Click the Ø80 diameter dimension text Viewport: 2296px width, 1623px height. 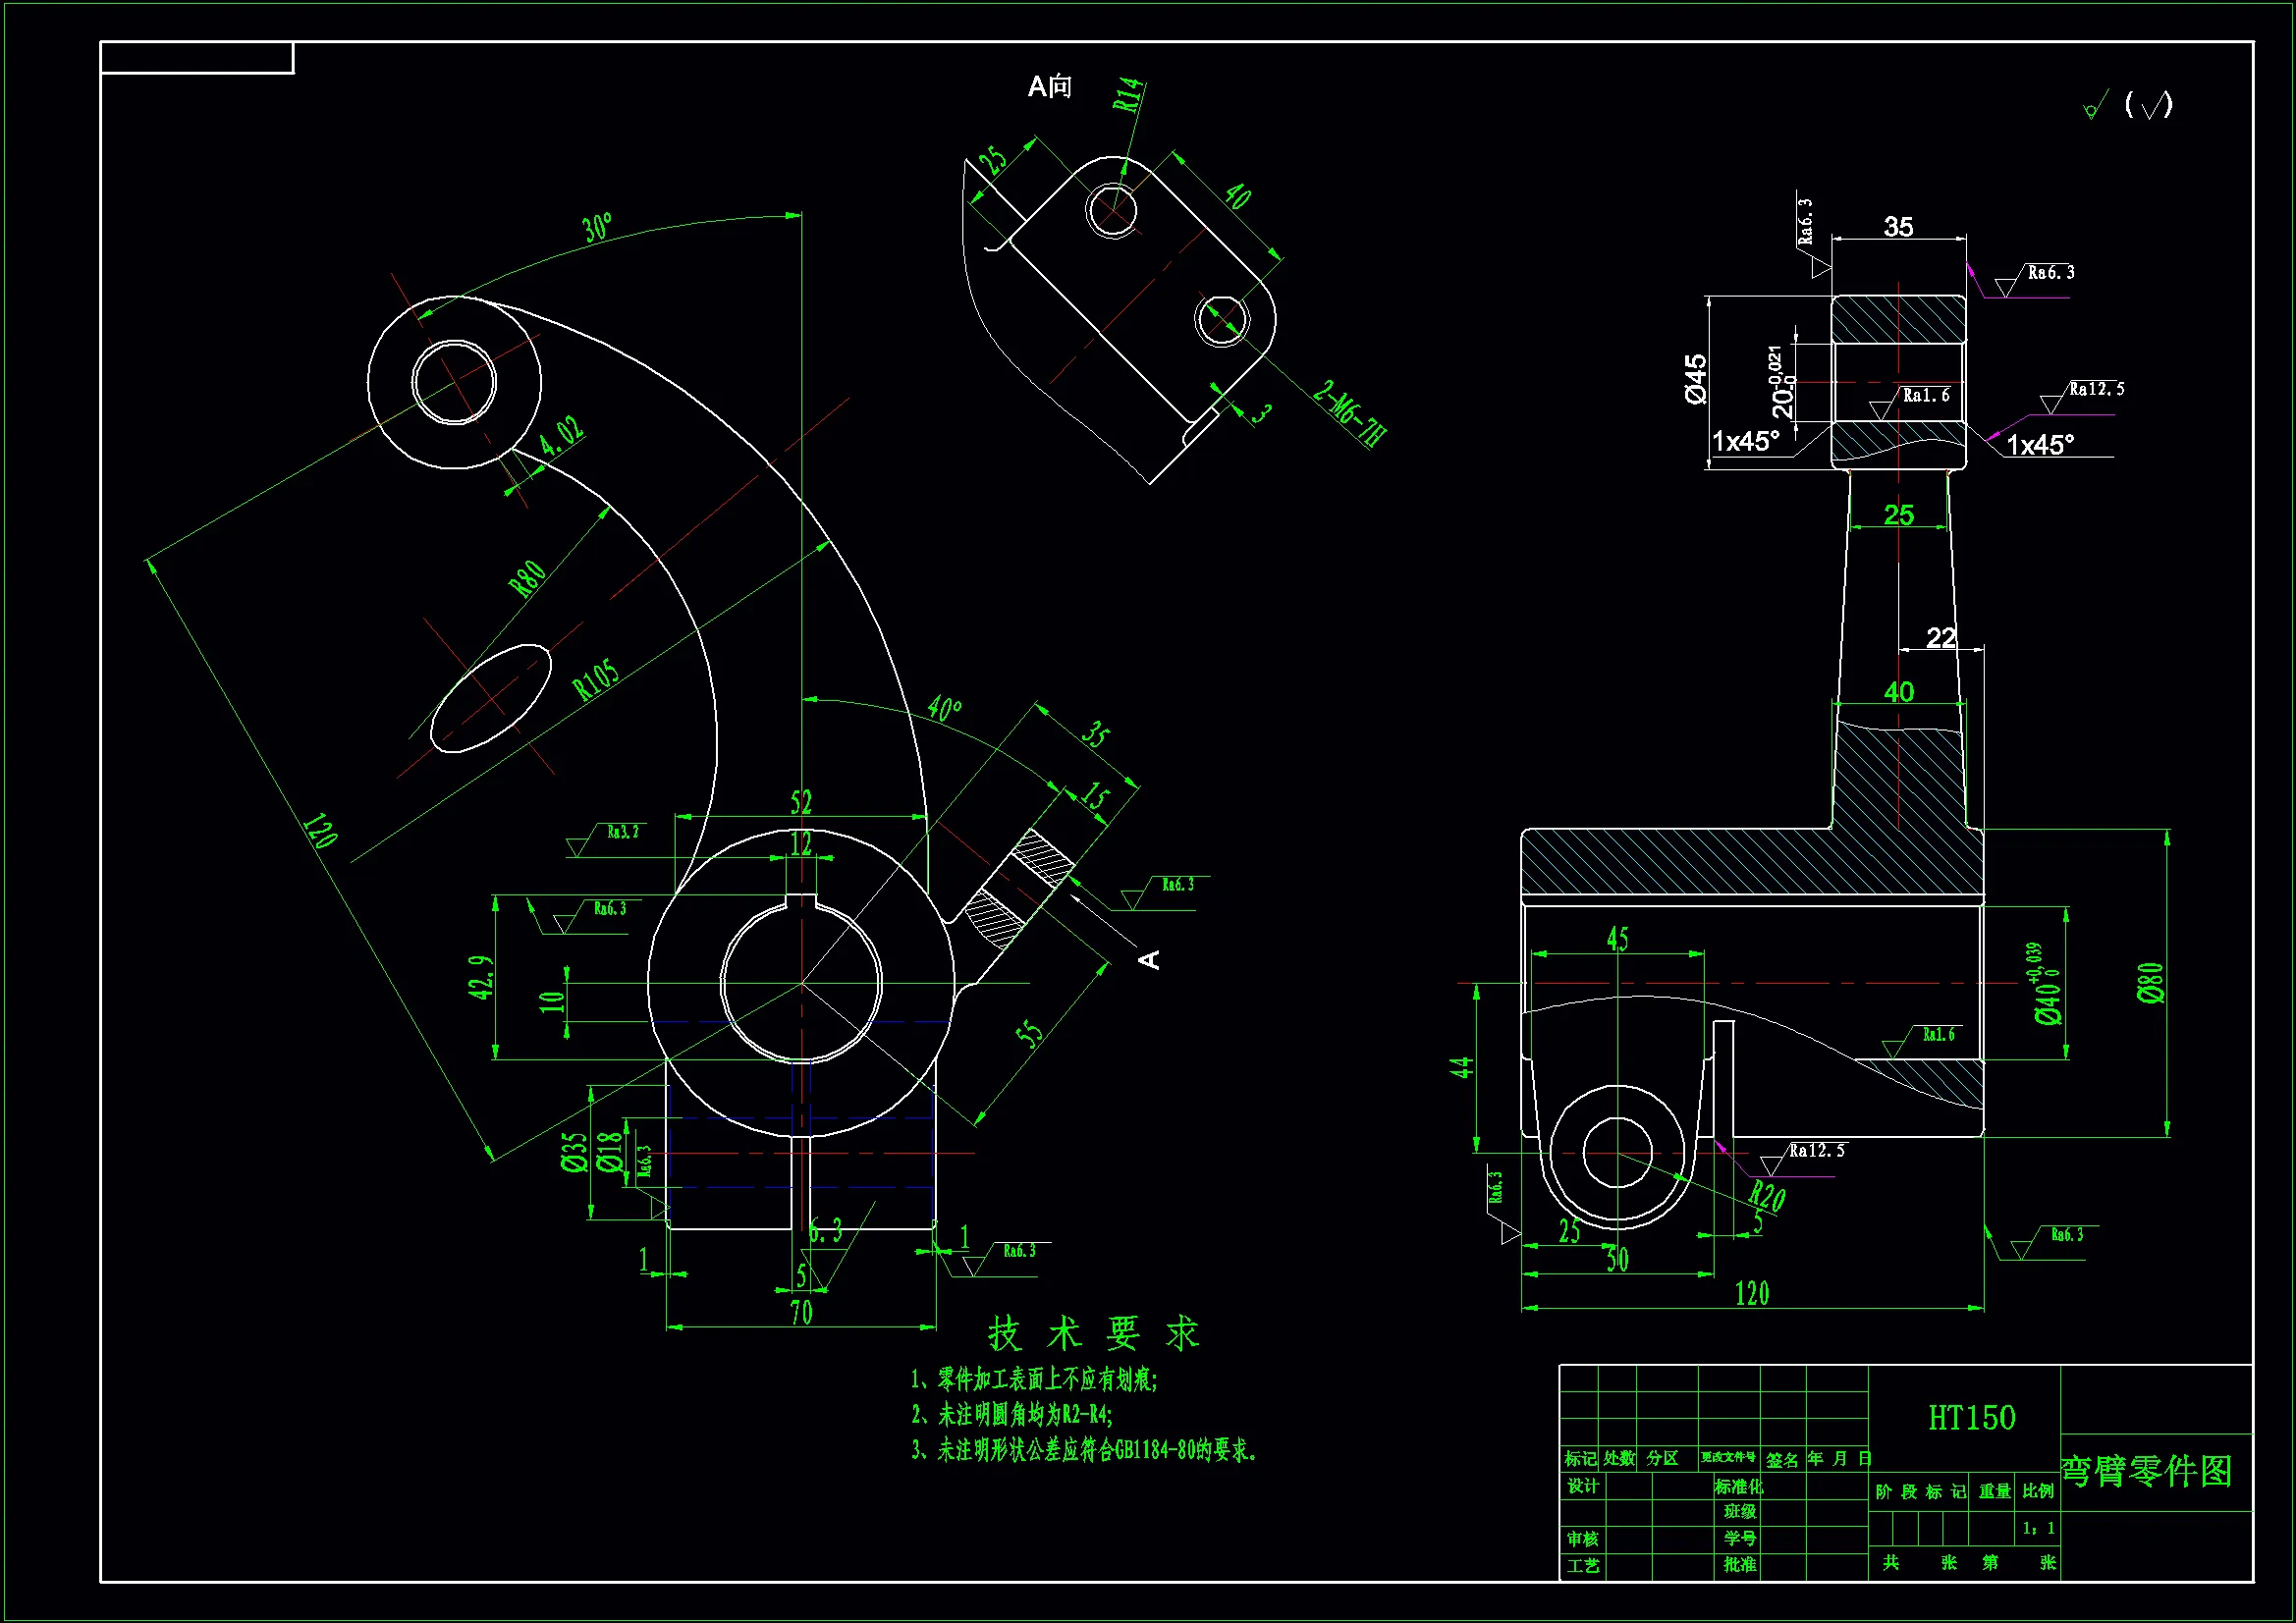pos(2151,982)
